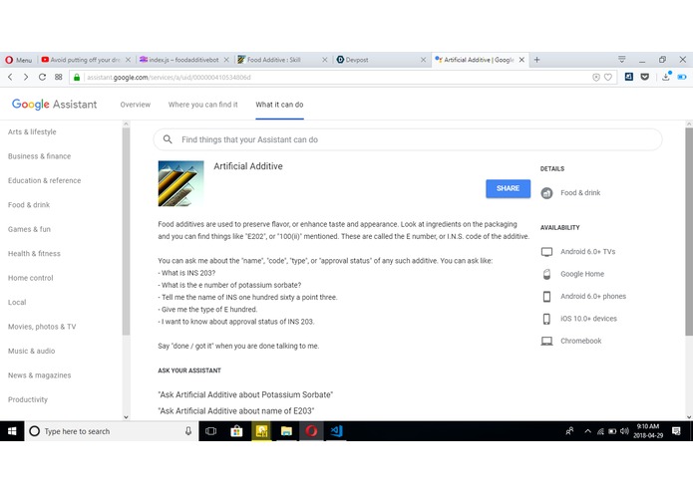Open the Speed Dial start page

pyautogui.click(x=59, y=78)
